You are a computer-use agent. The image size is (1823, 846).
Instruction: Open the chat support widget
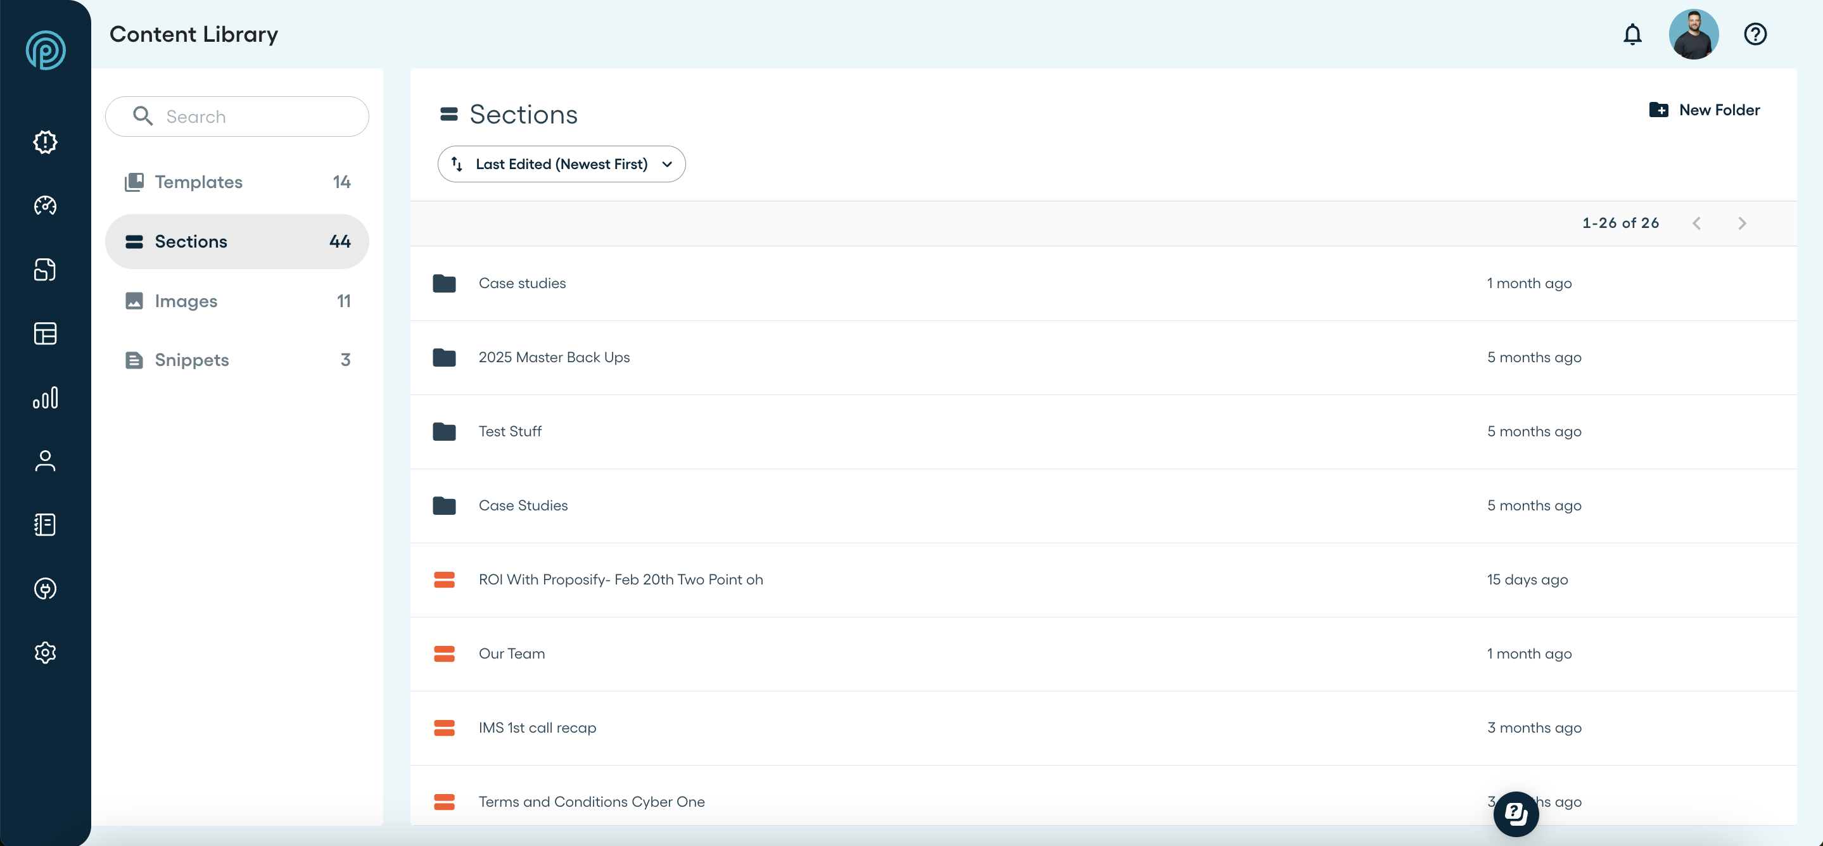[x=1516, y=814]
